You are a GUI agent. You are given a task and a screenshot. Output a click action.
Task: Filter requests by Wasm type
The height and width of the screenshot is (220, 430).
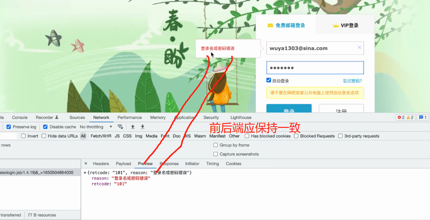point(200,136)
